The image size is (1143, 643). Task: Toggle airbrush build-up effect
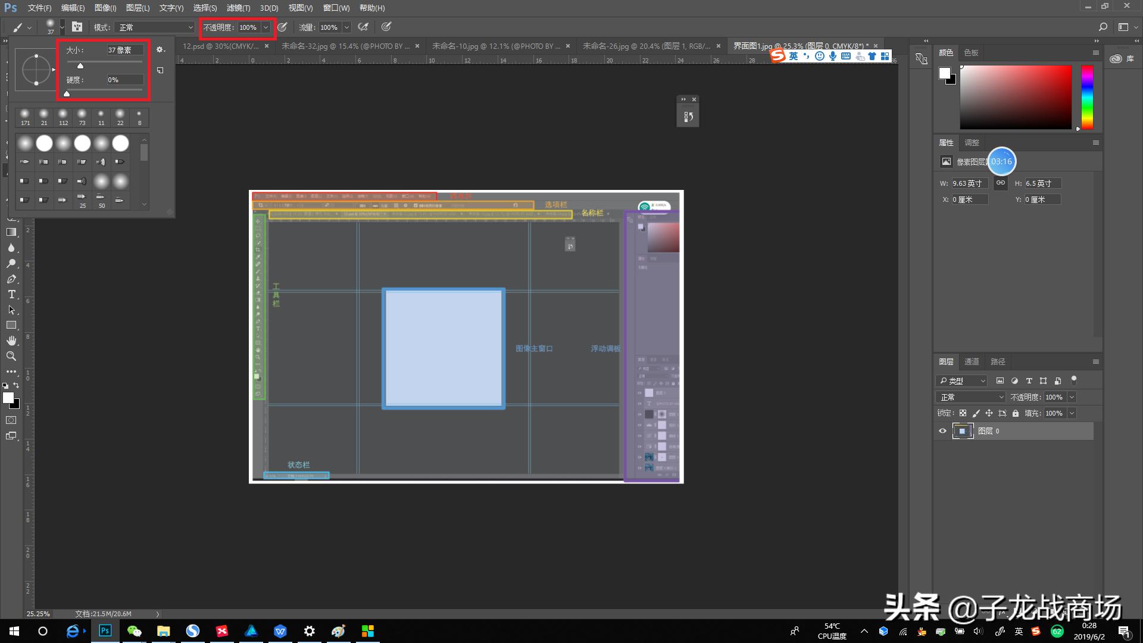[363, 27]
